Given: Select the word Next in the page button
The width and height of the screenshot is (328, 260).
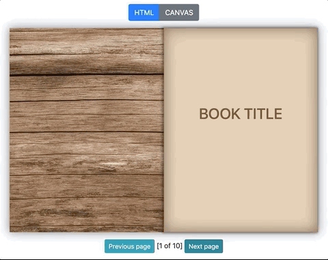Looking at the screenshot, I should coord(195,246).
